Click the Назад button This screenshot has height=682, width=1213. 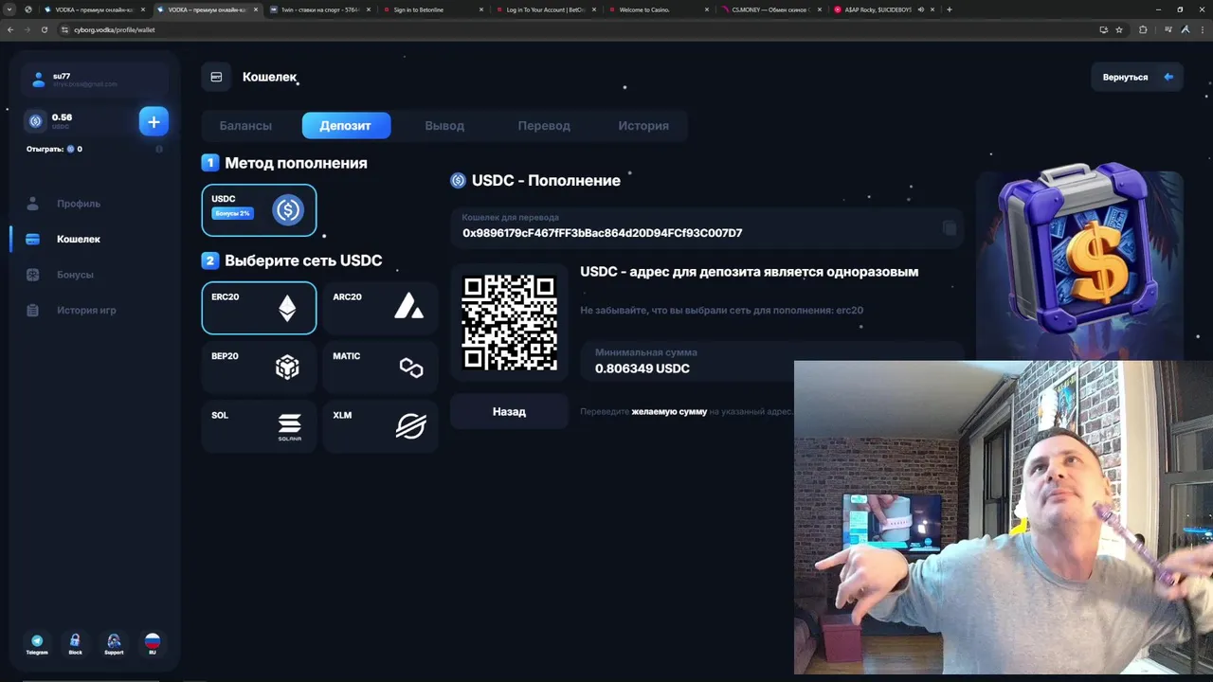pos(509,412)
